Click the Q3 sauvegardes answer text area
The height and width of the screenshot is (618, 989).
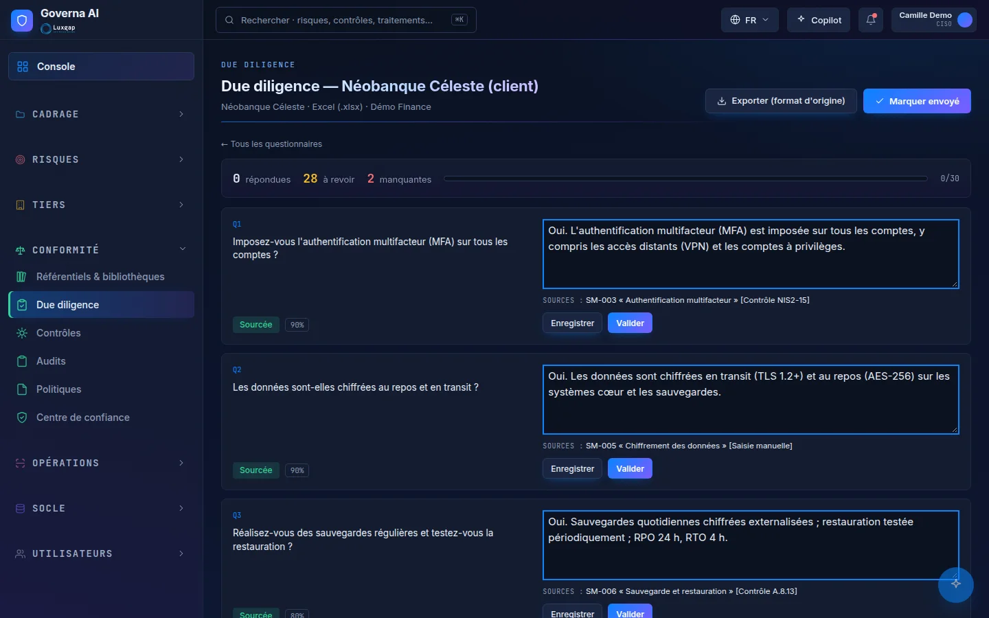[751, 545]
